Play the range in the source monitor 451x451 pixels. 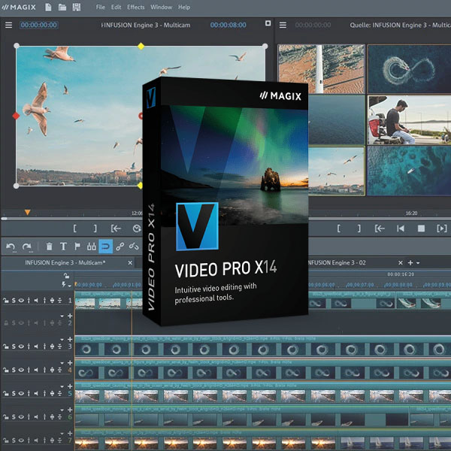pos(442,229)
